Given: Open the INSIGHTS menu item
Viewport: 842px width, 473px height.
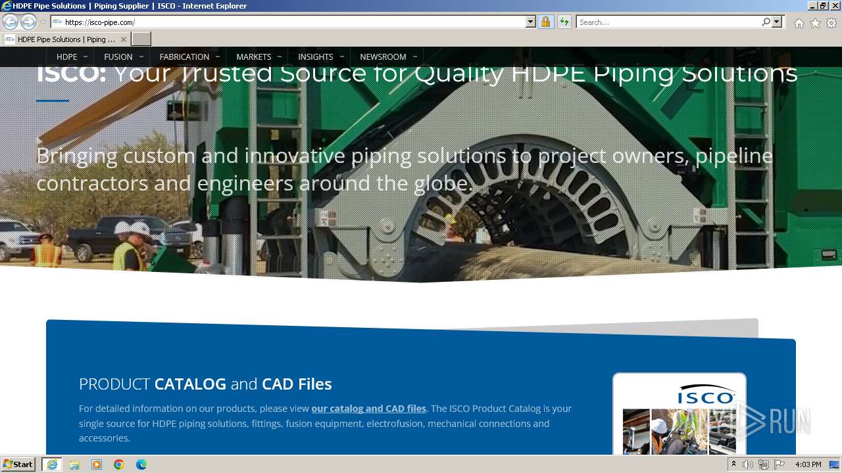Looking at the screenshot, I should 316,56.
